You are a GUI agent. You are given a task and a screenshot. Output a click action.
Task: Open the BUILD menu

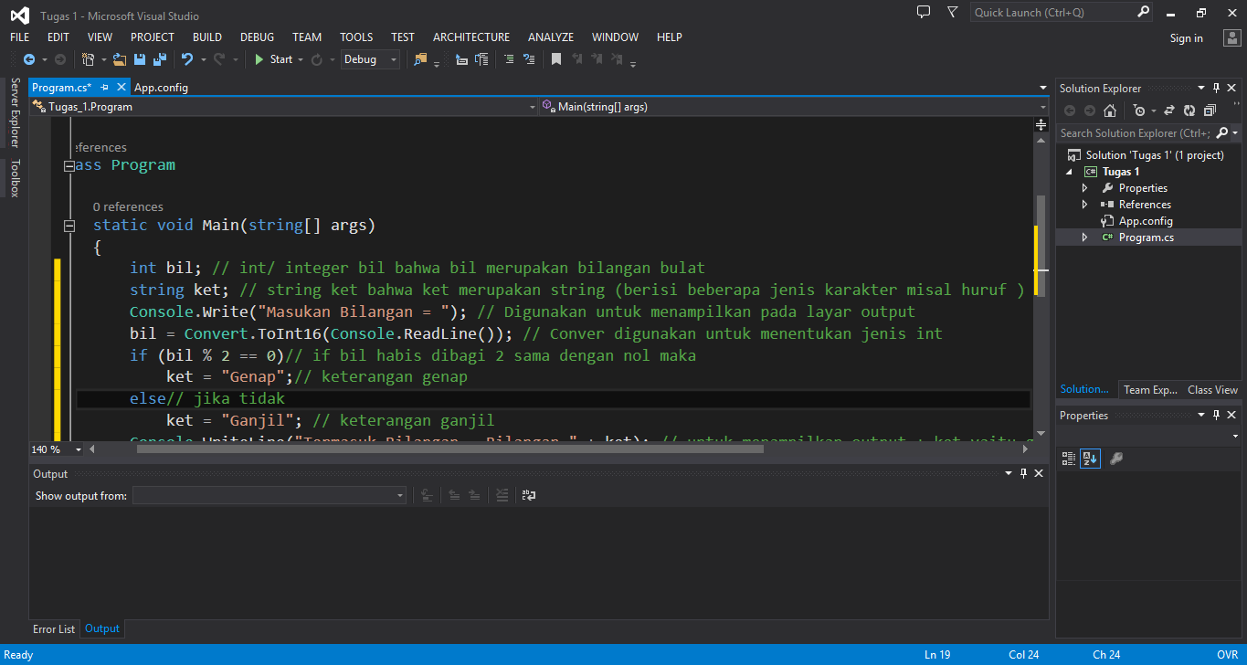206,37
